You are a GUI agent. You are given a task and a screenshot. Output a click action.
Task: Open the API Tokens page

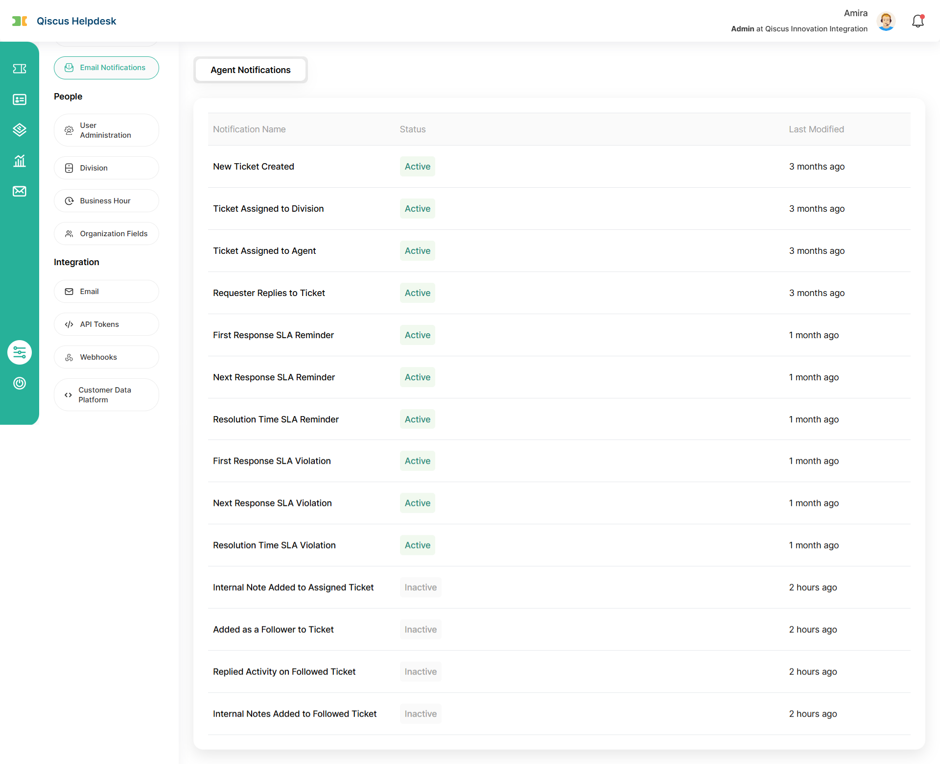pyautogui.click(x=106, y=324)
